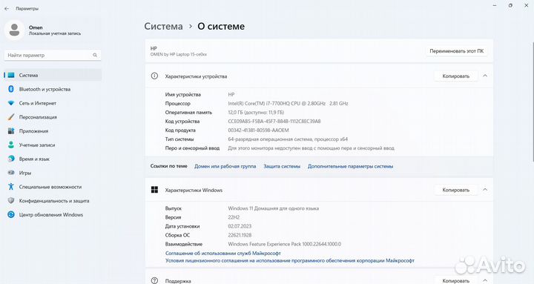Click the pen and touch input value text

tap(311, 148)
